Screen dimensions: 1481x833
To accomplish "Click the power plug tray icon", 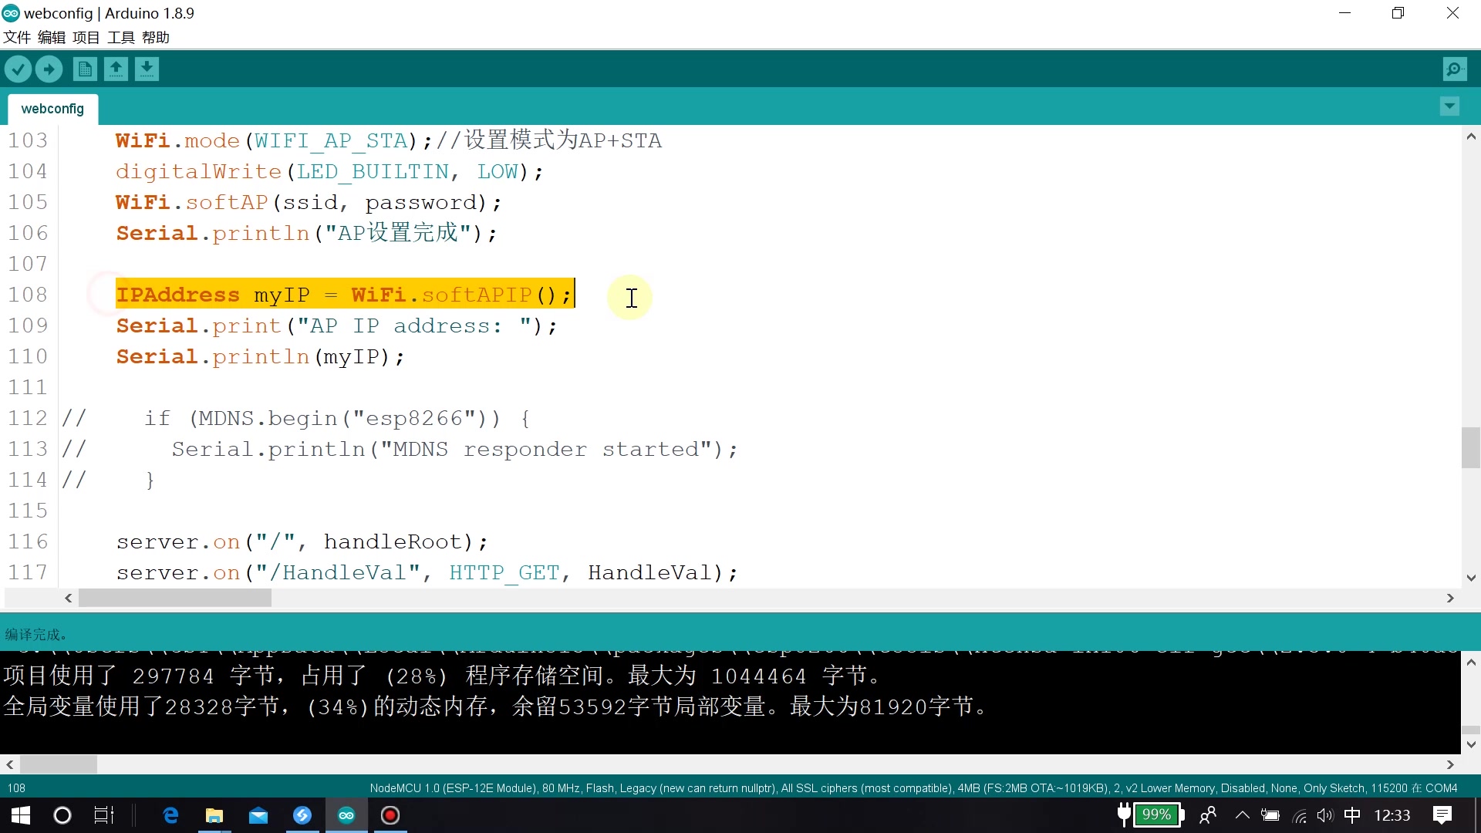I will coord(1124,814).
